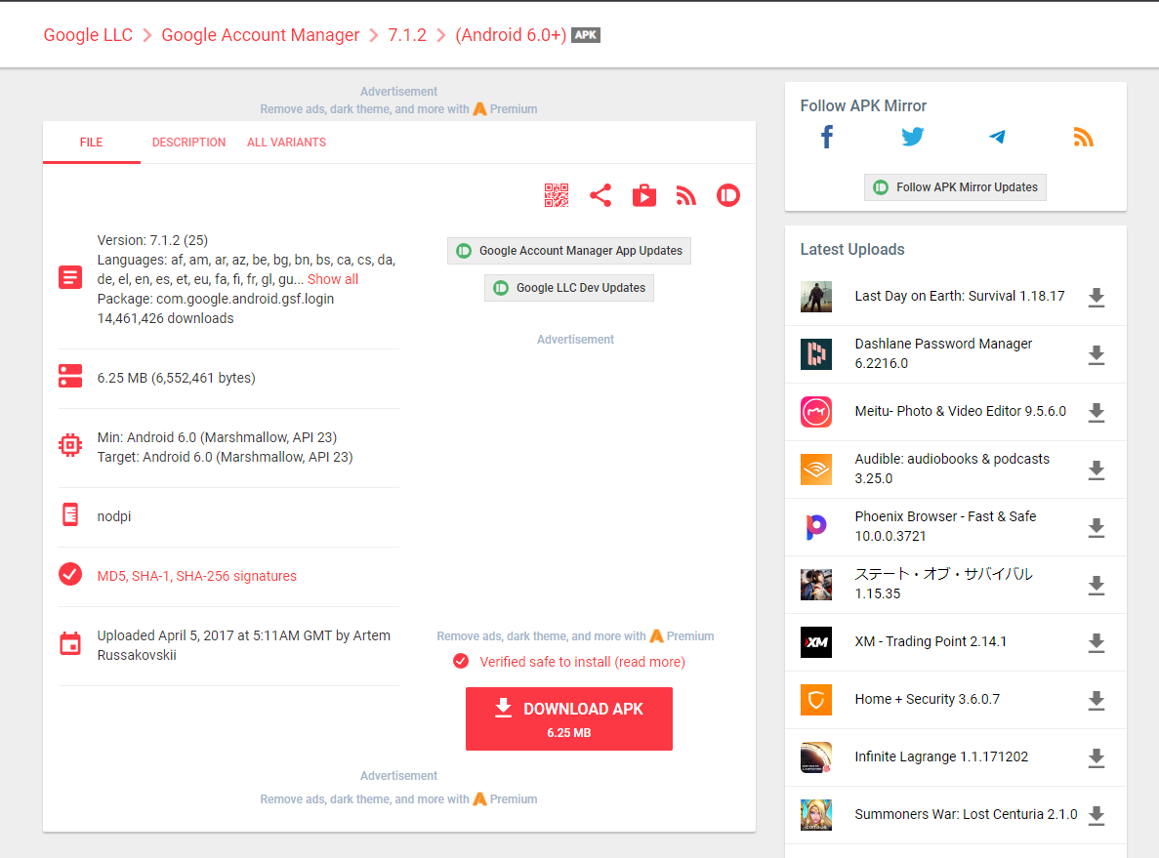The image size is (1159, 858).
Task: Go to Google Account Manager breadcrumb
Action: 260,35
